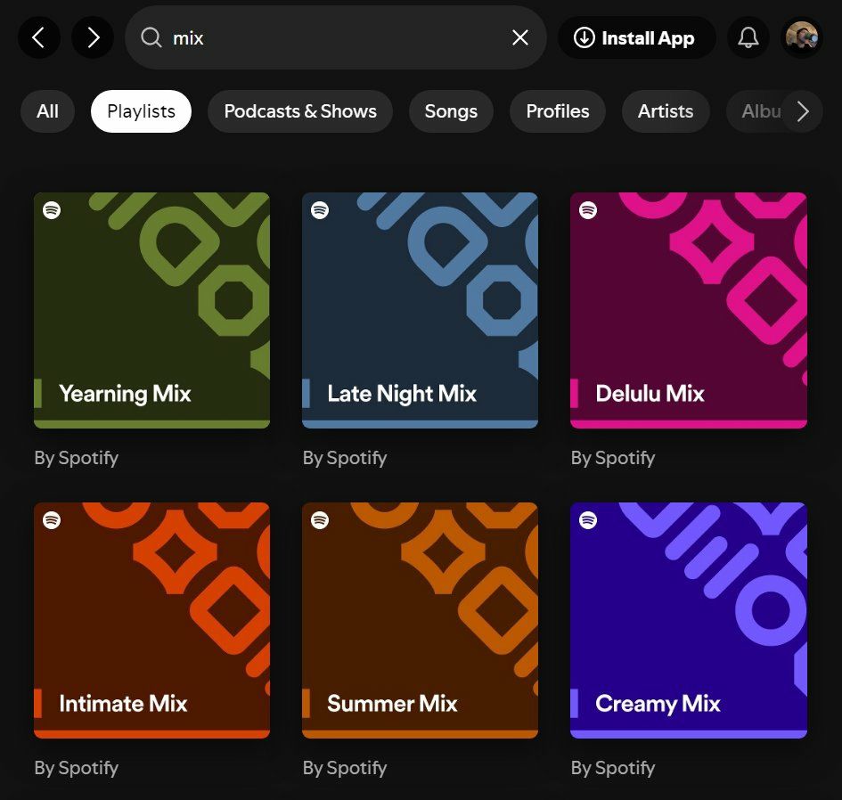Select the All filter chip
The image size is (842, 800).
[x=47, y=111]
